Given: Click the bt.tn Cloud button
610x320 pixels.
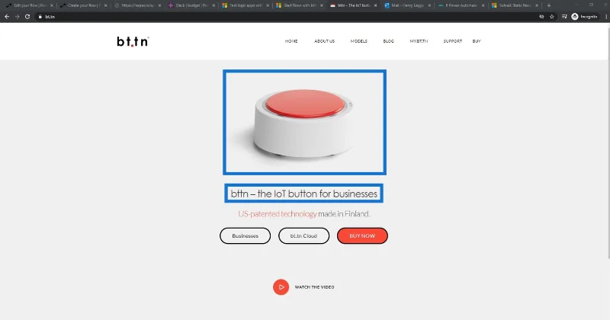Looking at the screenshot, I should (303, 235).
